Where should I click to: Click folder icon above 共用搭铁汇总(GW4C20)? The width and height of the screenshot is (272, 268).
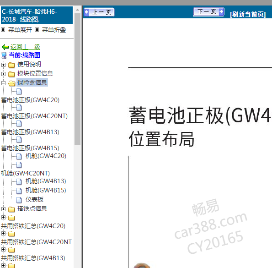point(11,218)
